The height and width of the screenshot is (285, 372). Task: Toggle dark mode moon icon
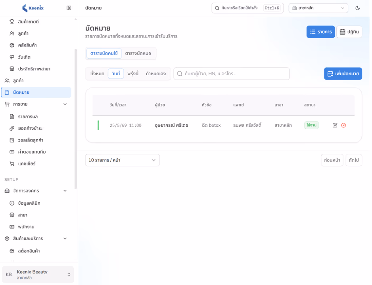pyautogui.click(x=358, y=8)
